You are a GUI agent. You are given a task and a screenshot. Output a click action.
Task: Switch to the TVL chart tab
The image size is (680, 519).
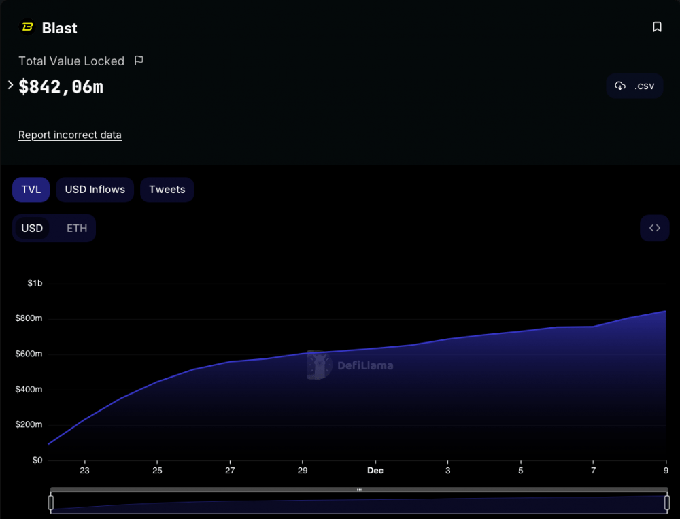click(31, 190)
